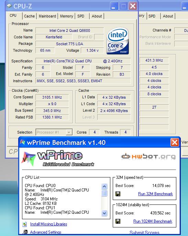Click the L1 Data cache value
Screen dimensions: 188x236
point(114,97)
